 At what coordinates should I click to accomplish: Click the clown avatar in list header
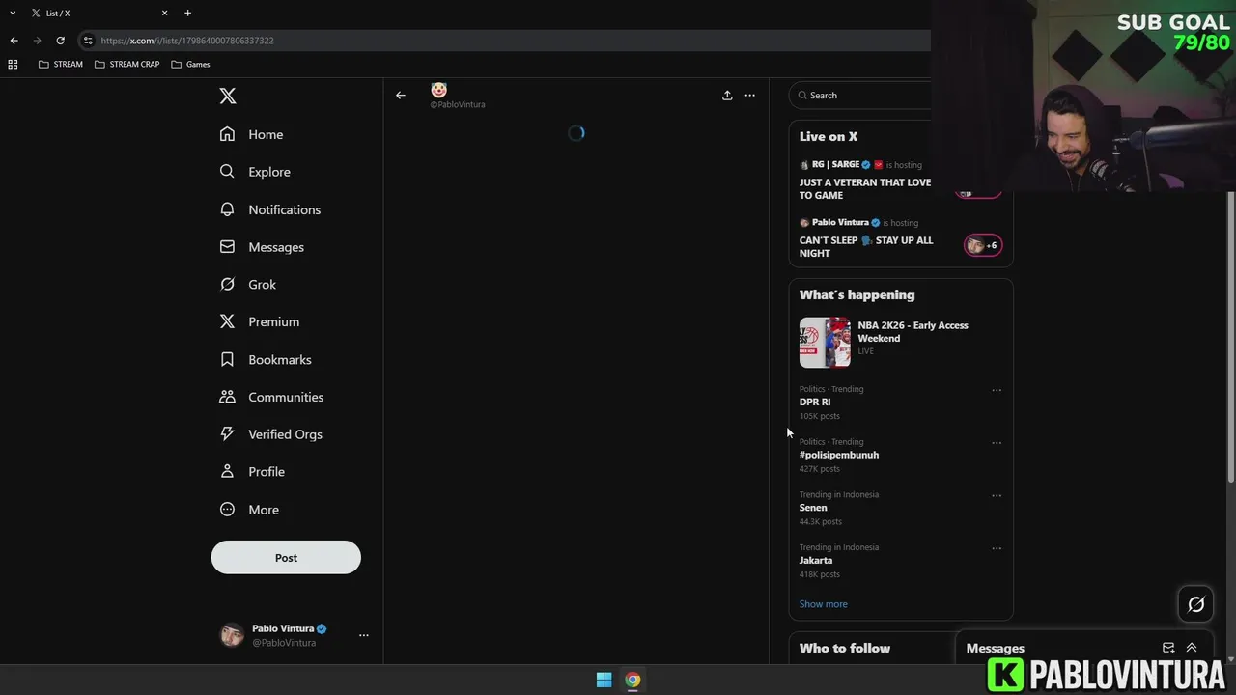(439, 90)
